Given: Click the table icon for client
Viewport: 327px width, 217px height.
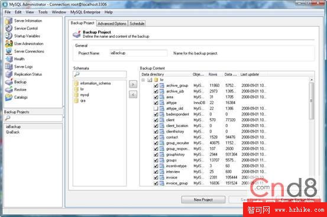Looking at the screenshot, I should point(162,120).
